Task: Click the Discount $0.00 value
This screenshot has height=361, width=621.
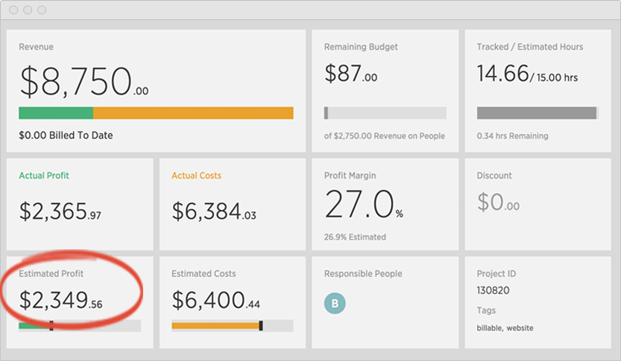Action: point(498,202)
